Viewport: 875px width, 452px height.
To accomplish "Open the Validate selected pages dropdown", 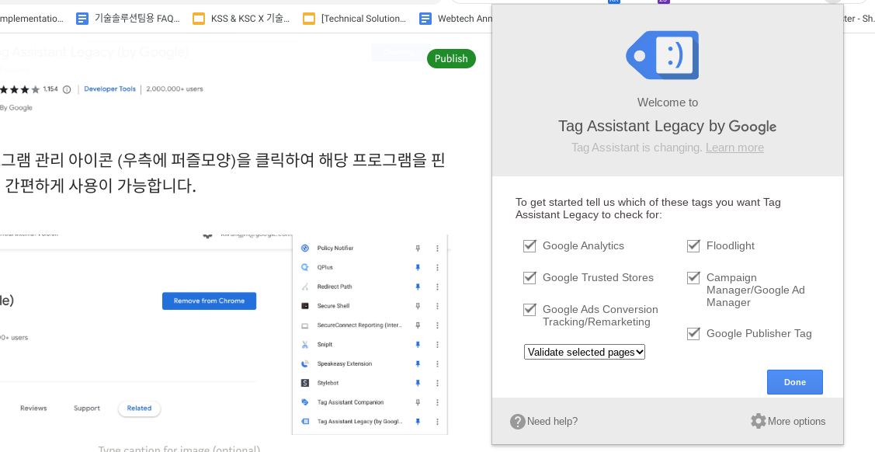I will coord(585,352).
